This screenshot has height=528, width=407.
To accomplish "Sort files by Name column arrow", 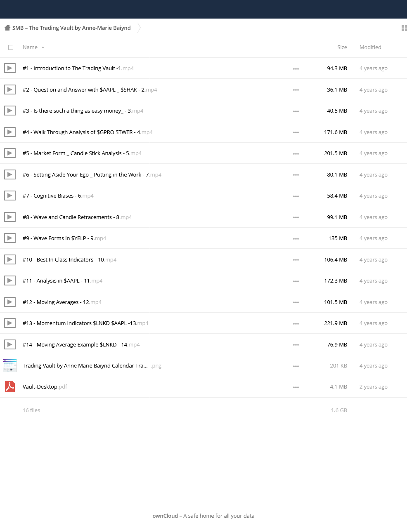I will (x=43, y=47).
